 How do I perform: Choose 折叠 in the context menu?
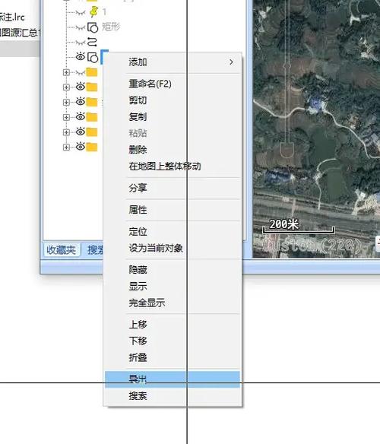pos(173,357)
